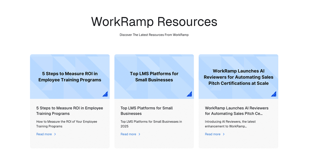Click the WorkRamp logo on the LMS Platforms thumbnail
The image size is (313, 164).
point(189,94)
